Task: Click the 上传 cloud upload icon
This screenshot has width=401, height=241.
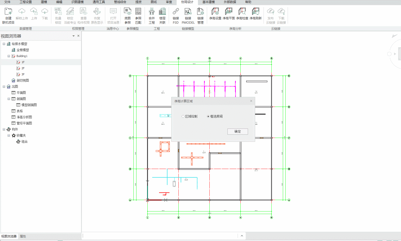Action: click(x=34, y=11)
